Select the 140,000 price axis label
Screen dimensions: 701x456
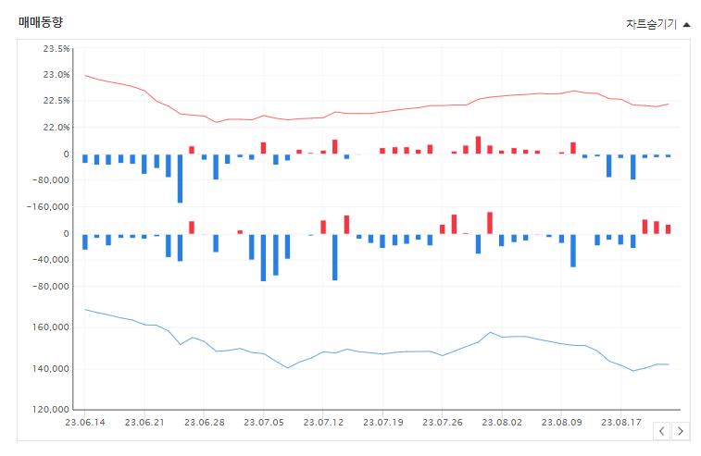tap(51, 368)
